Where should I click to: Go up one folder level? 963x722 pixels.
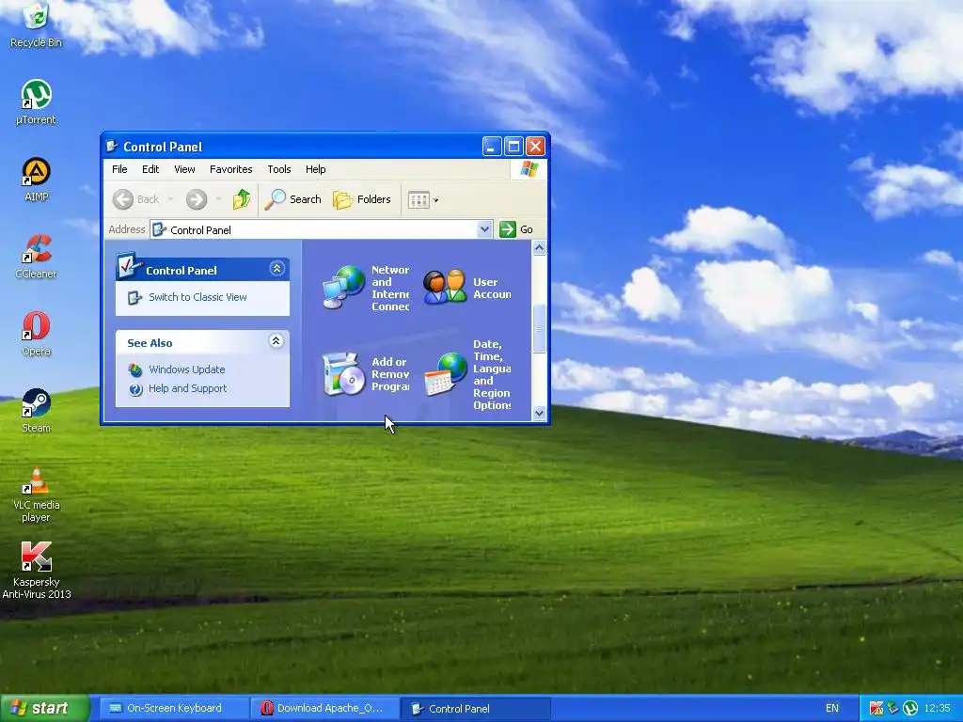pos(242,199)
